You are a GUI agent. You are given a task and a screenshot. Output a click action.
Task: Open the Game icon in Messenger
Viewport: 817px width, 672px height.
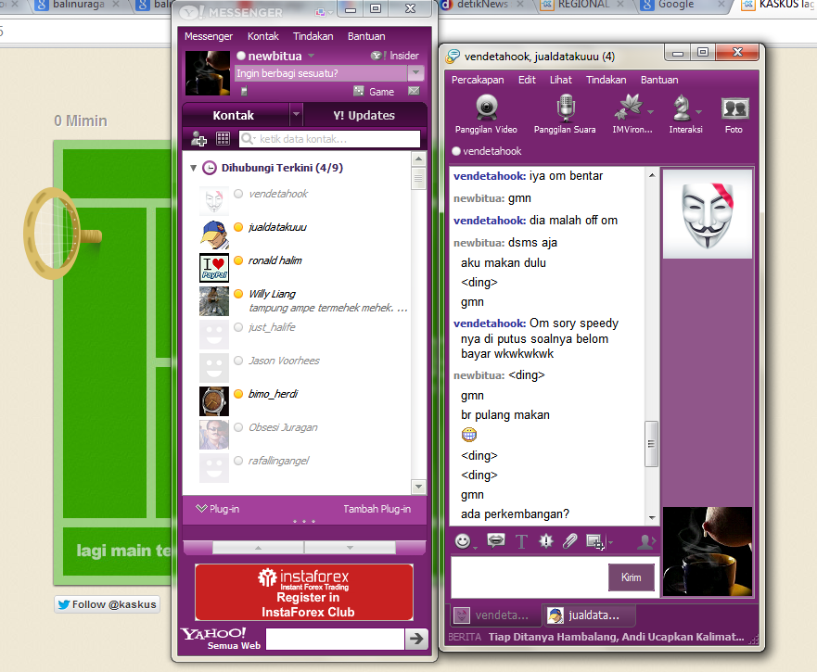coord(359,91)
